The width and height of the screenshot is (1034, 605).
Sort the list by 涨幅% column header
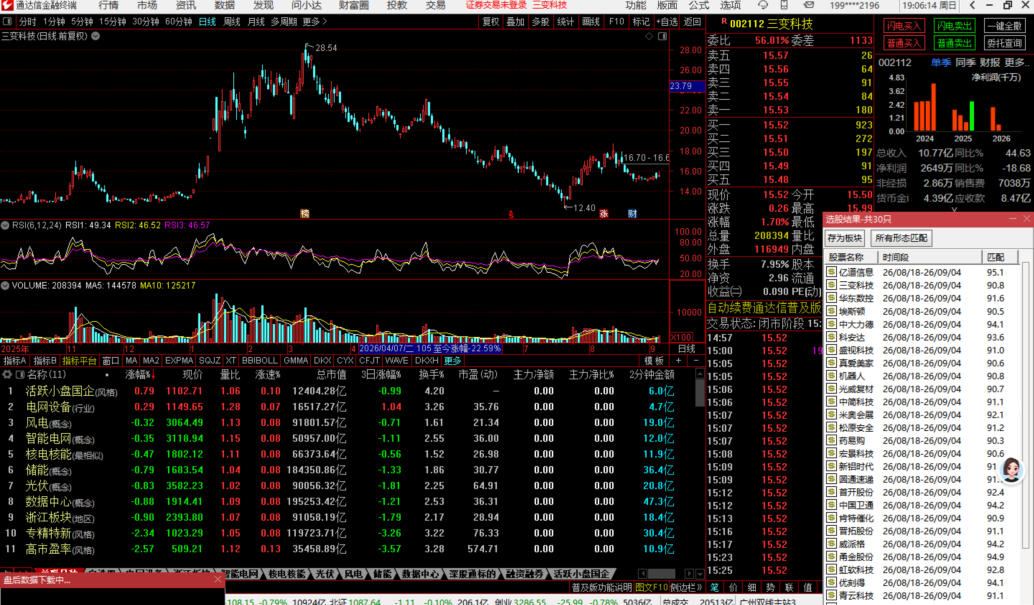tap(140, 375)
